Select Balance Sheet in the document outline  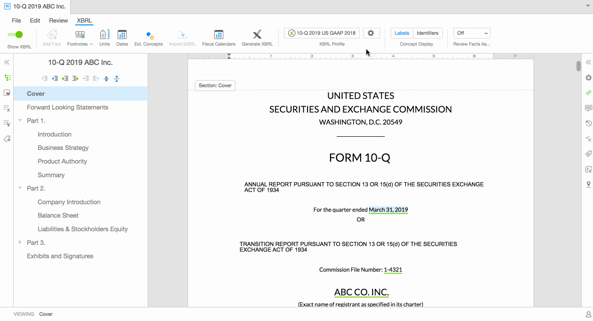pyautogui.click(x=58, y=215)
